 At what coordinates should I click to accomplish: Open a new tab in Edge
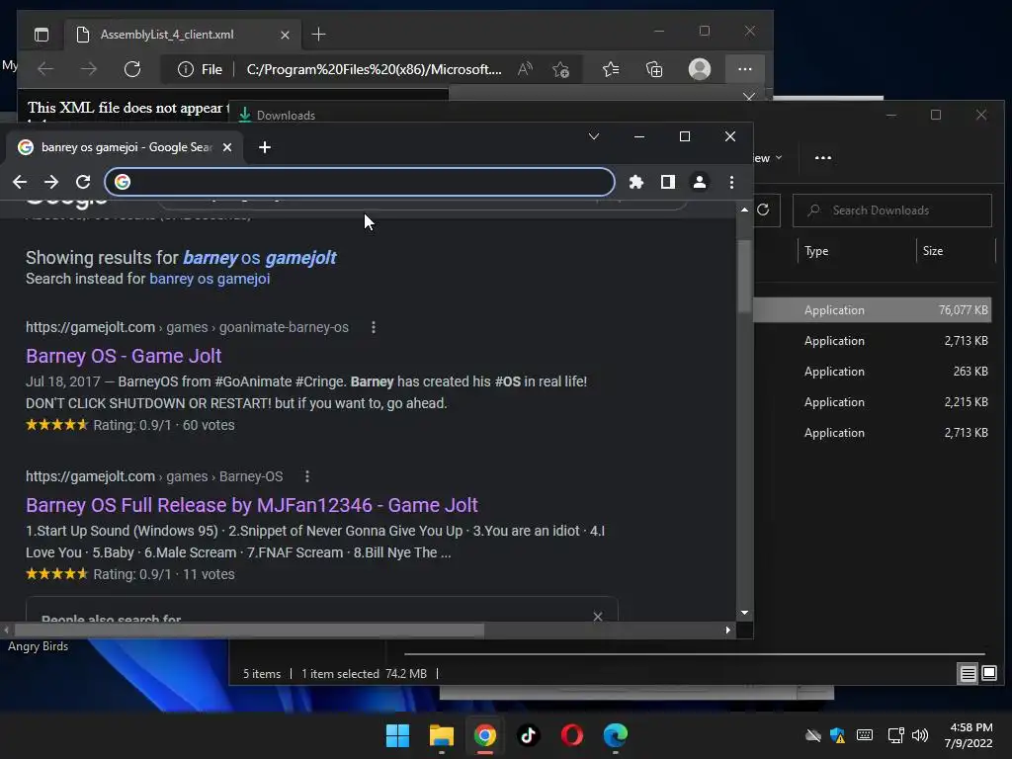click(x=318, y=35)
